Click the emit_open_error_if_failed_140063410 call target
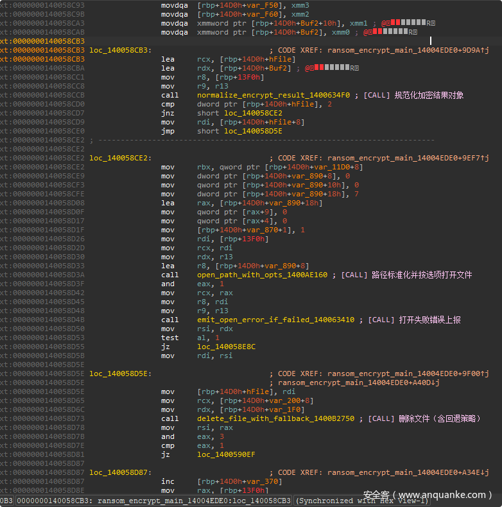 pos(275,320)
